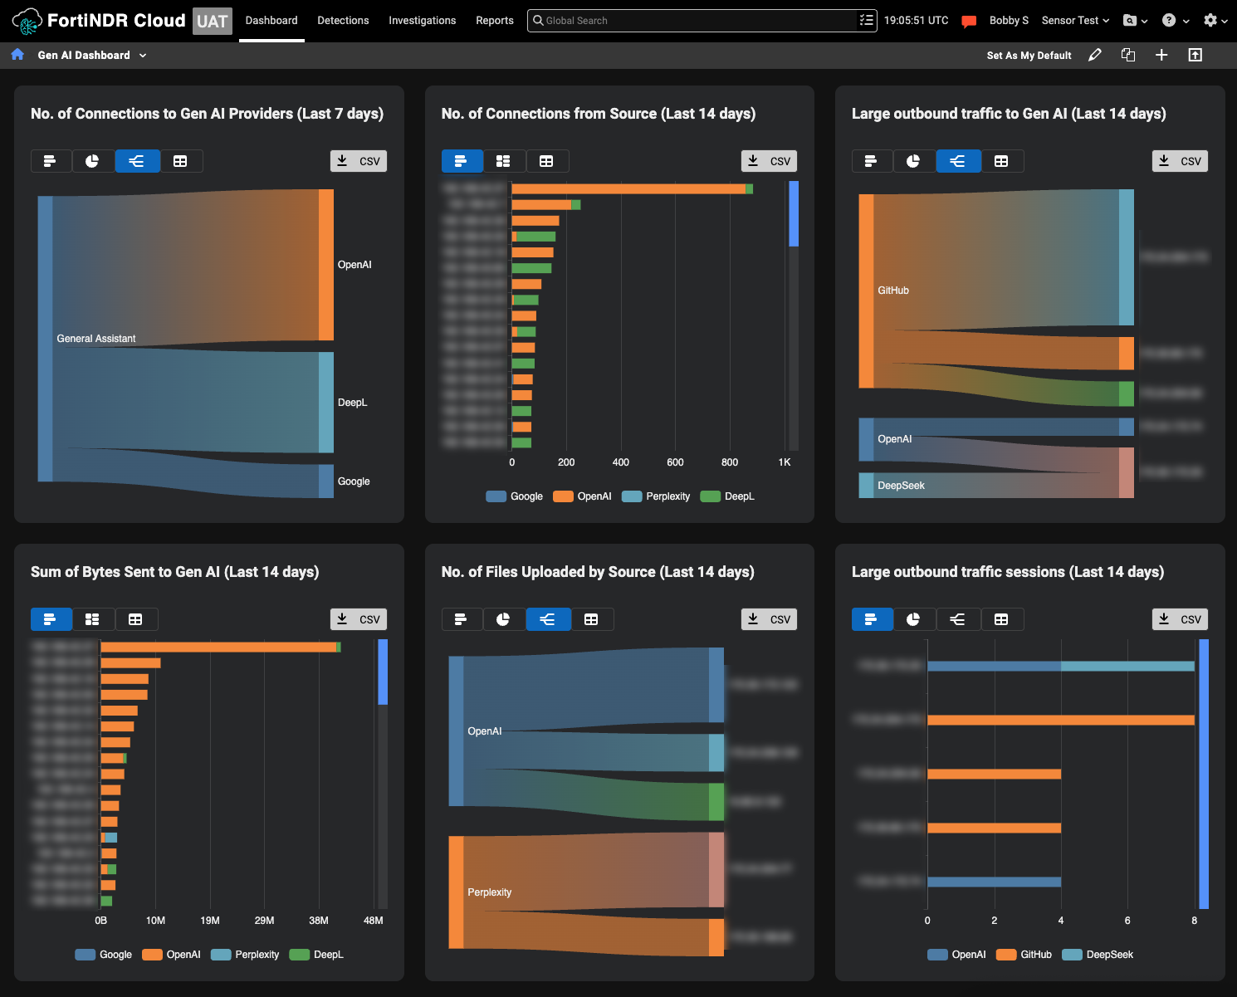Click the duplicate dashboard icon
This screenshot has height=997, width=1237.
[1128, 55]
